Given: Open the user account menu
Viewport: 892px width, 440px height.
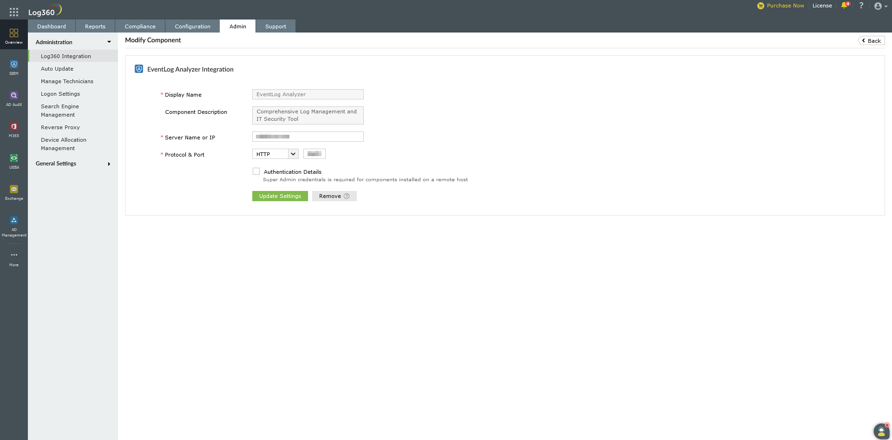Looking at the screenshot, I should click(880, 6).
